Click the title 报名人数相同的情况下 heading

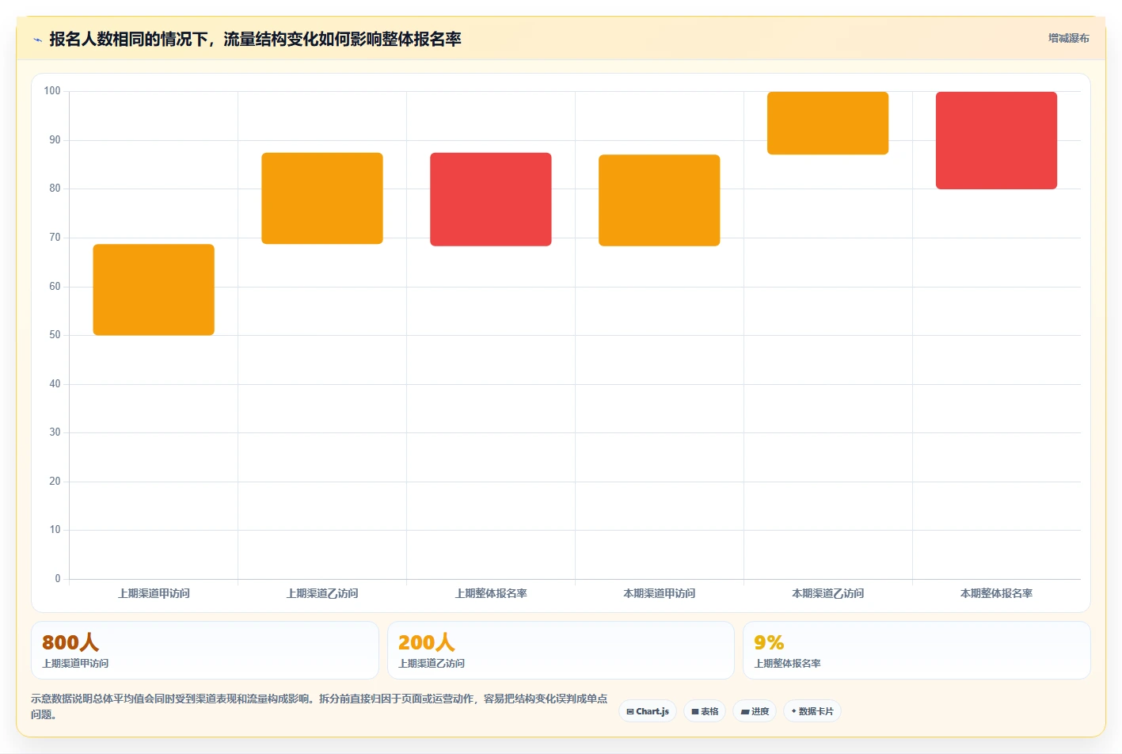(255, 39)
